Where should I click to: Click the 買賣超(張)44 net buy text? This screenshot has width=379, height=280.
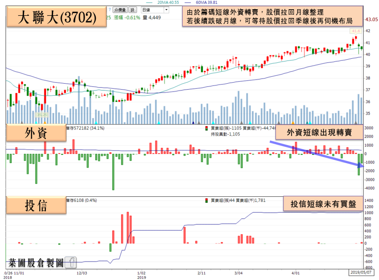coord(223,200)
